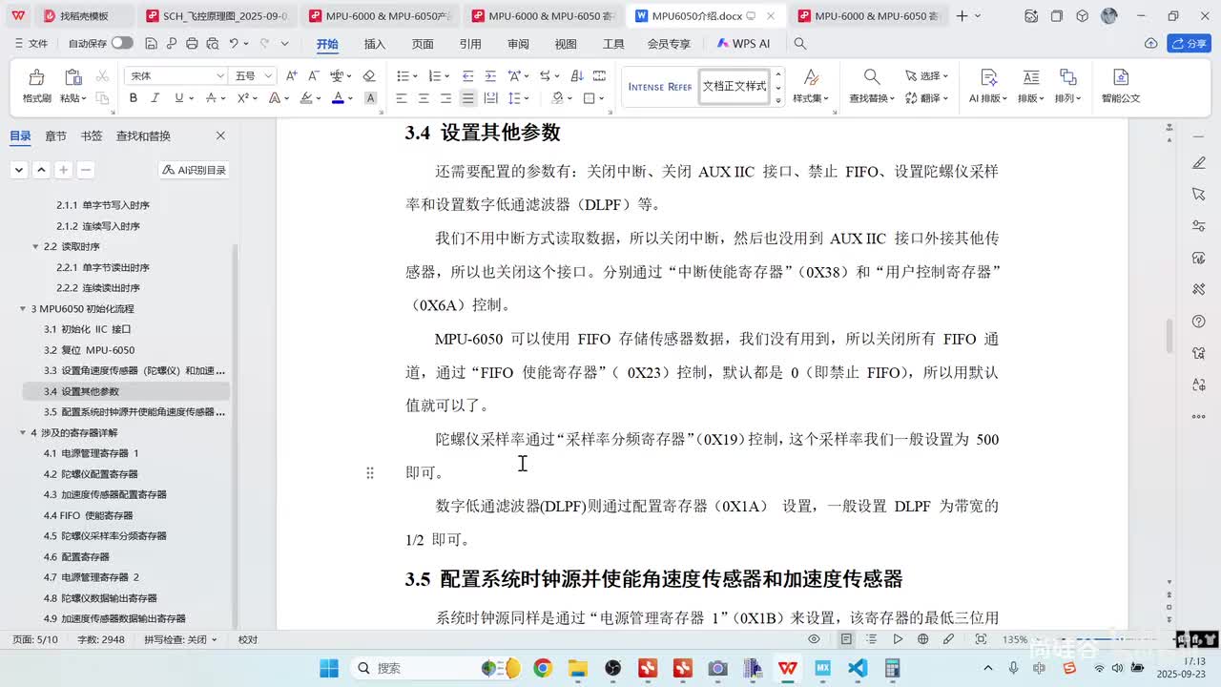1221x687 pixels.
Task: Click the Paste (粘贴) clipboard icon
Action: pyautogui.click(x=72, y=77)
